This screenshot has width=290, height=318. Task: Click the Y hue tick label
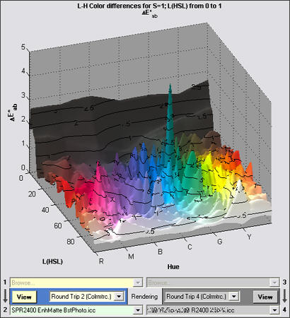(x=249, y=237)
